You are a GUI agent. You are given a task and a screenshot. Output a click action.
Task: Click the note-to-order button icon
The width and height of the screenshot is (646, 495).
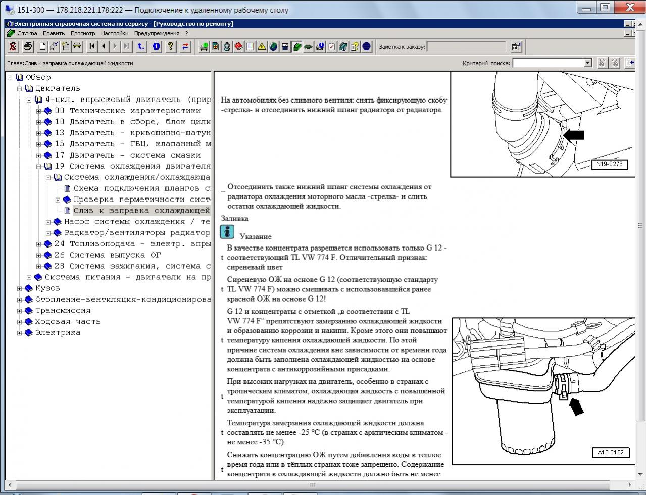tap(516, 47)
